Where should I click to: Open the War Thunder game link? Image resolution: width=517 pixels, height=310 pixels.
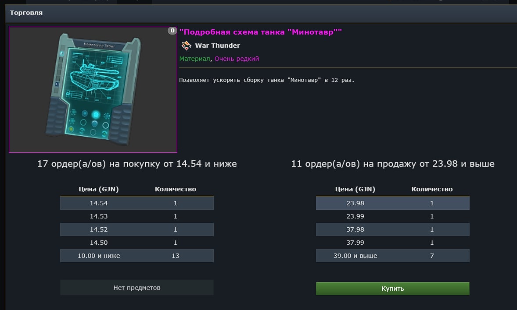[217, 46]
